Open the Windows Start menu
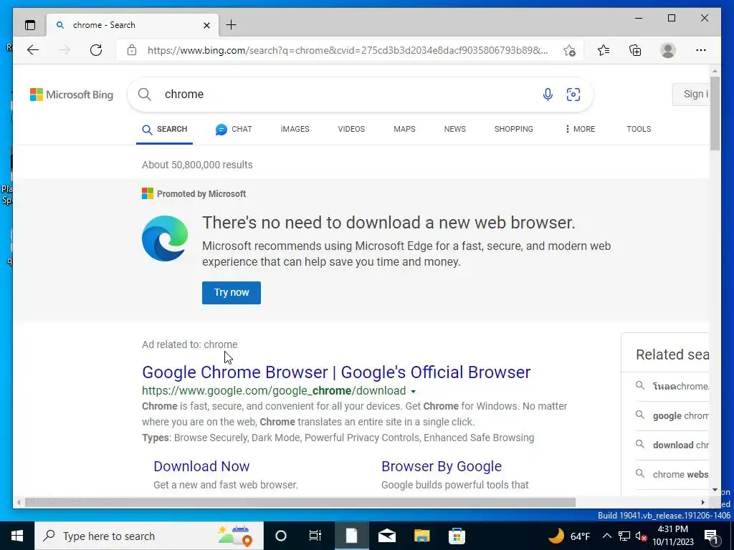734x550 pixels. 17,536
